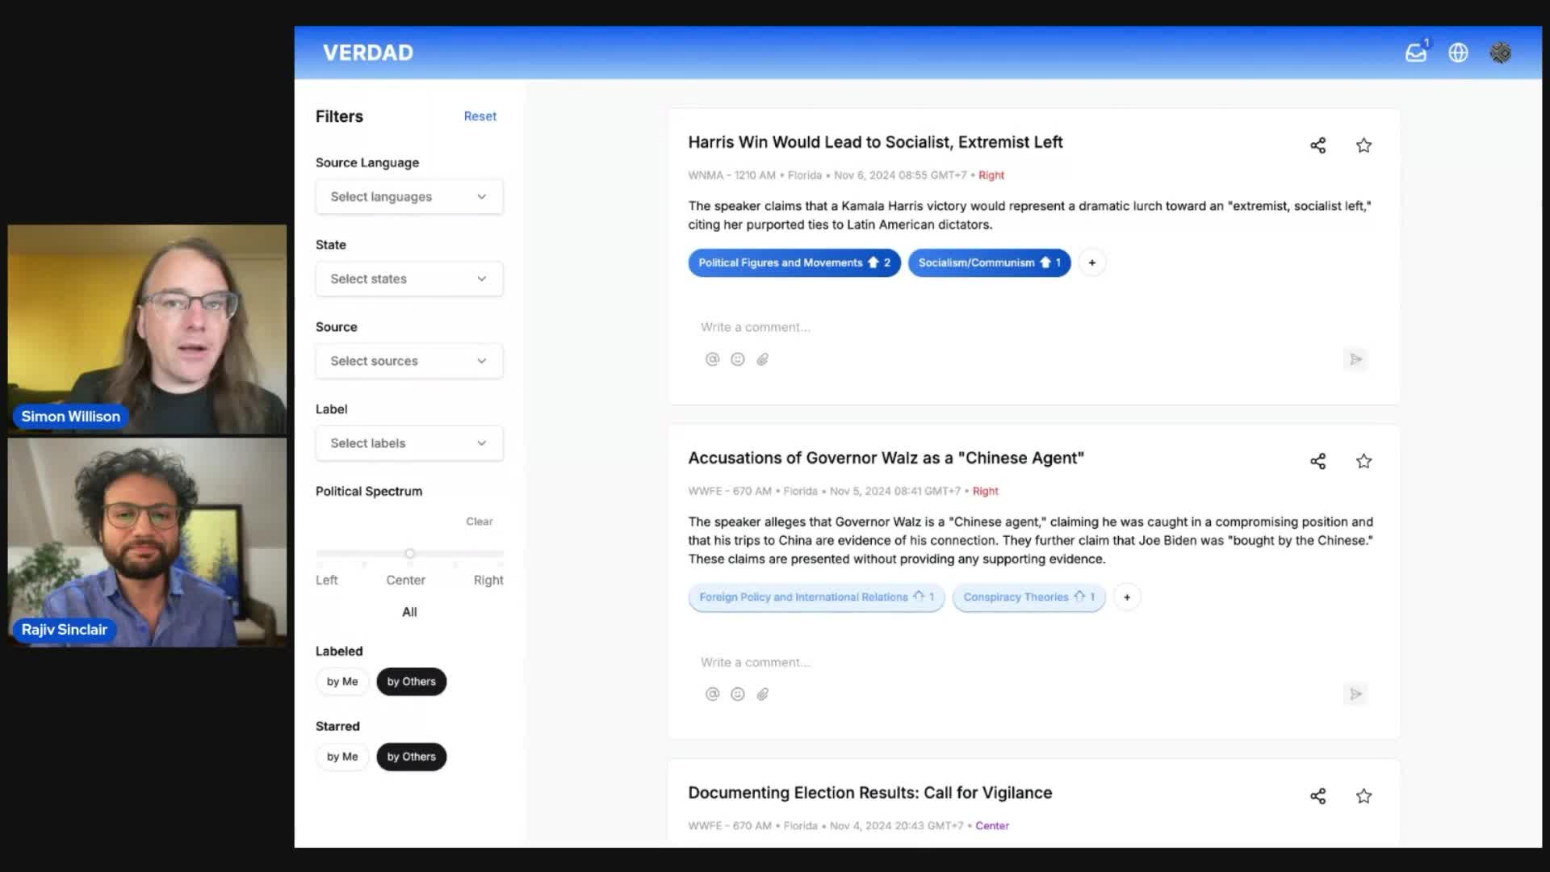
Task: Send the Harris Win comment
Action: (1356, 359)
